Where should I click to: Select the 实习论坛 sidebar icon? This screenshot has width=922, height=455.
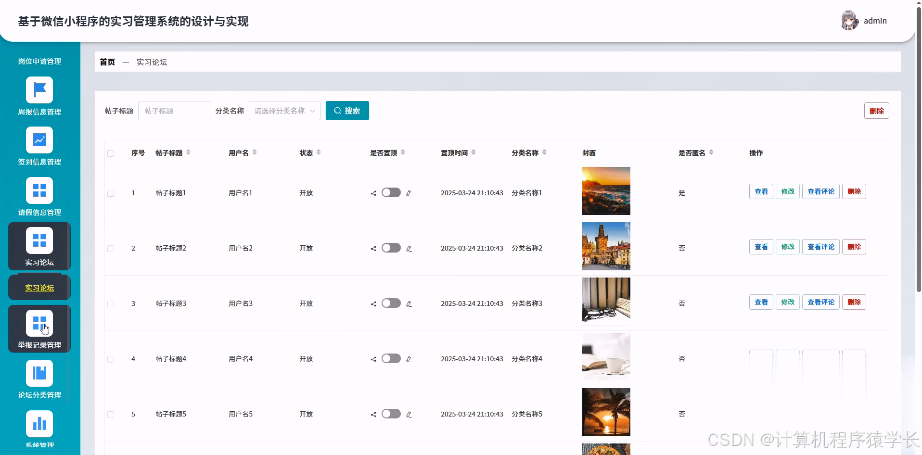click(x=39, y=240)
